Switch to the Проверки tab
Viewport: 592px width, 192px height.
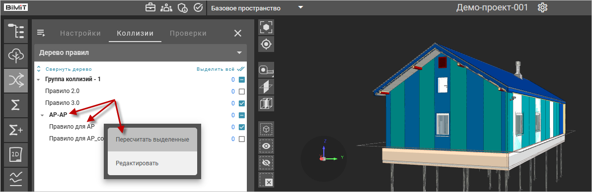click(188, 33)
